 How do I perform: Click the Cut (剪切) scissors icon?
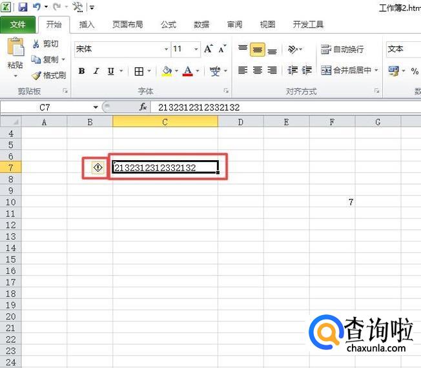point(36,44)
